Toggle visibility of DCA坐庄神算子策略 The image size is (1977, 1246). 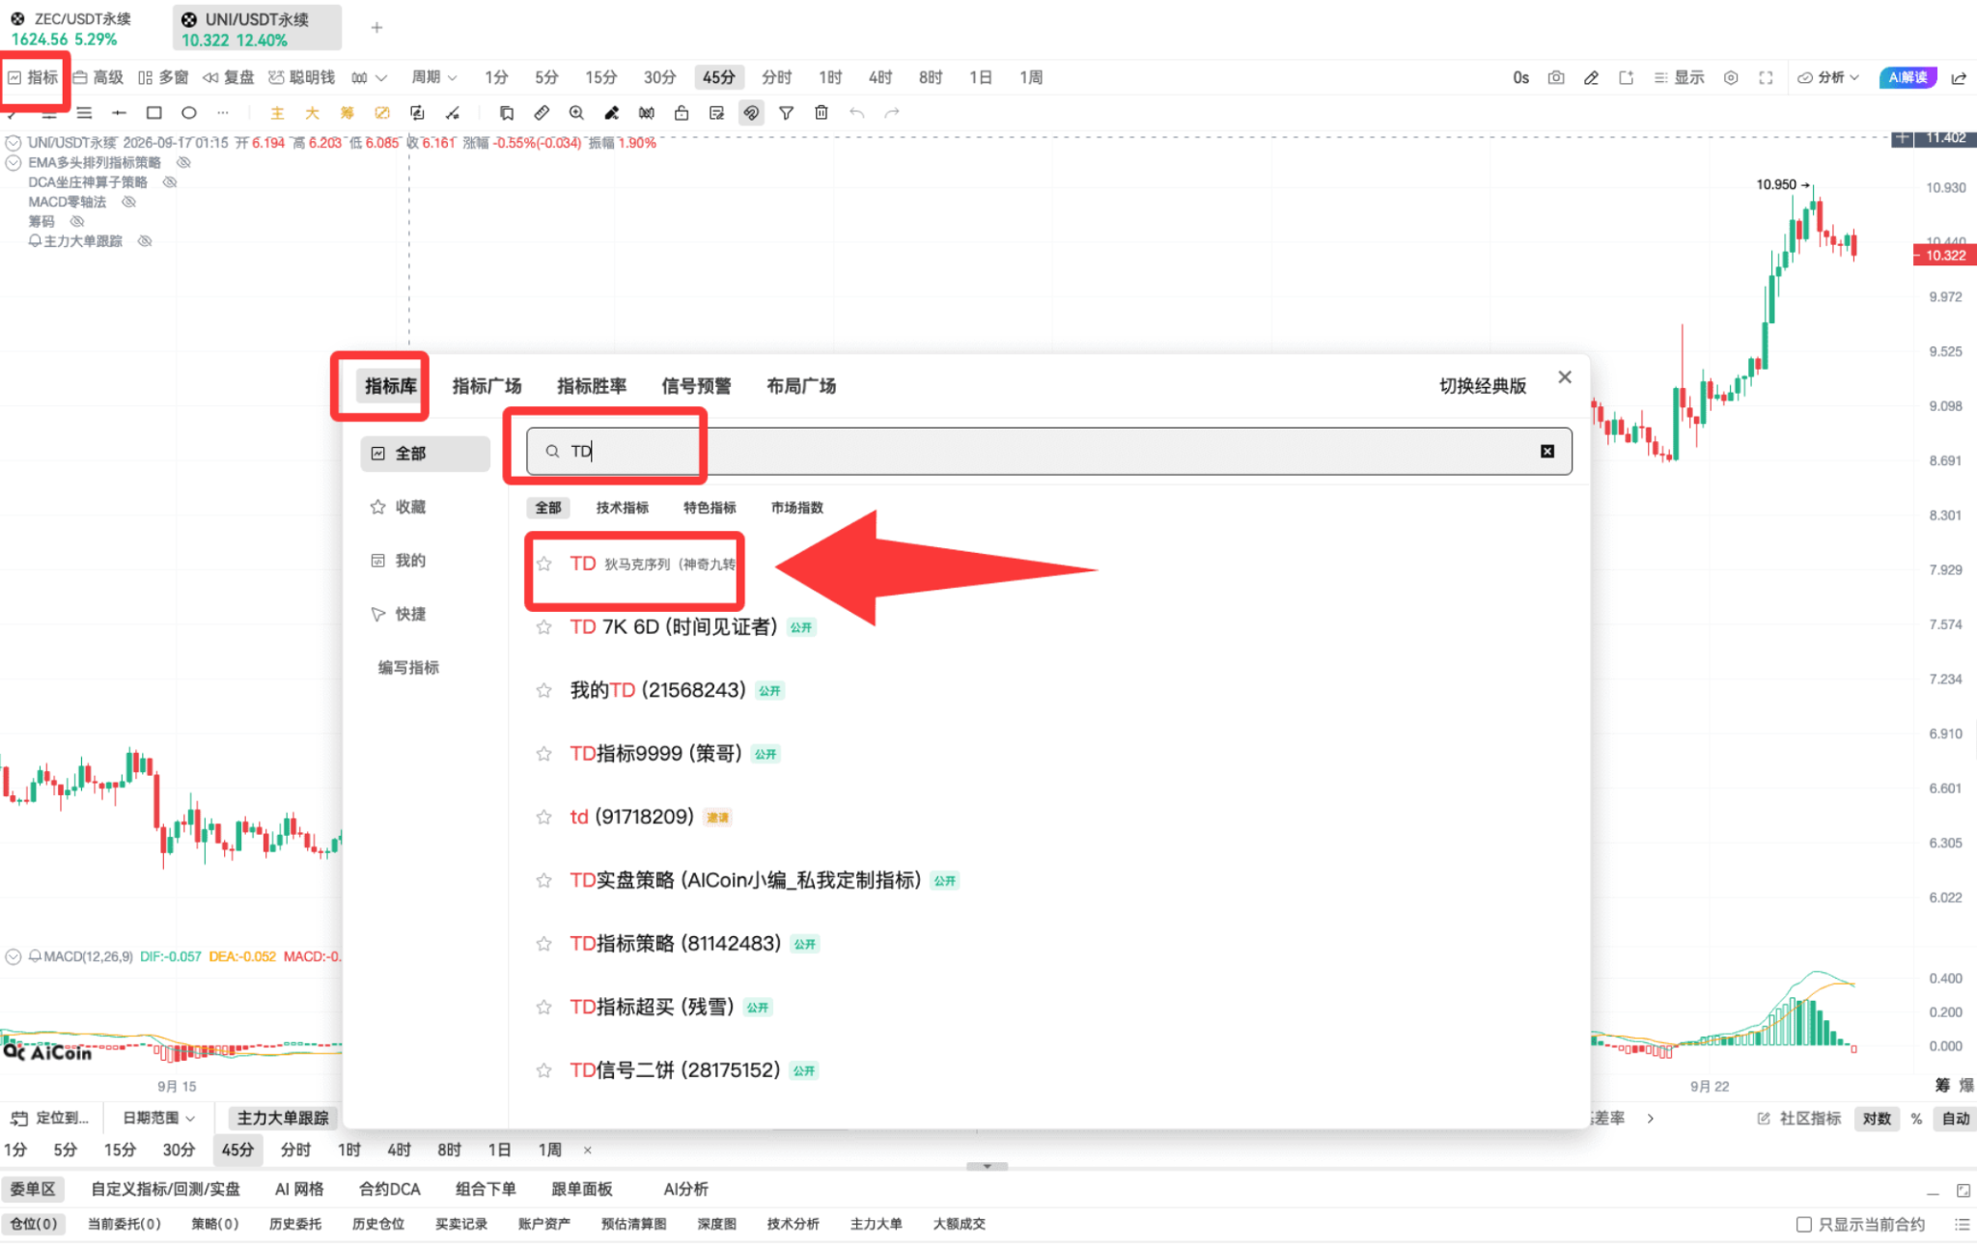point(170,181)
